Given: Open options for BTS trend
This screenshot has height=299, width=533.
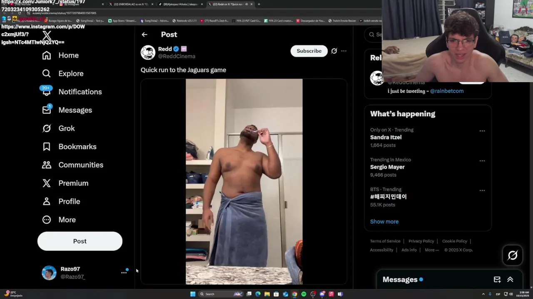Looking at the screenshot, I should tap(482, 191).
